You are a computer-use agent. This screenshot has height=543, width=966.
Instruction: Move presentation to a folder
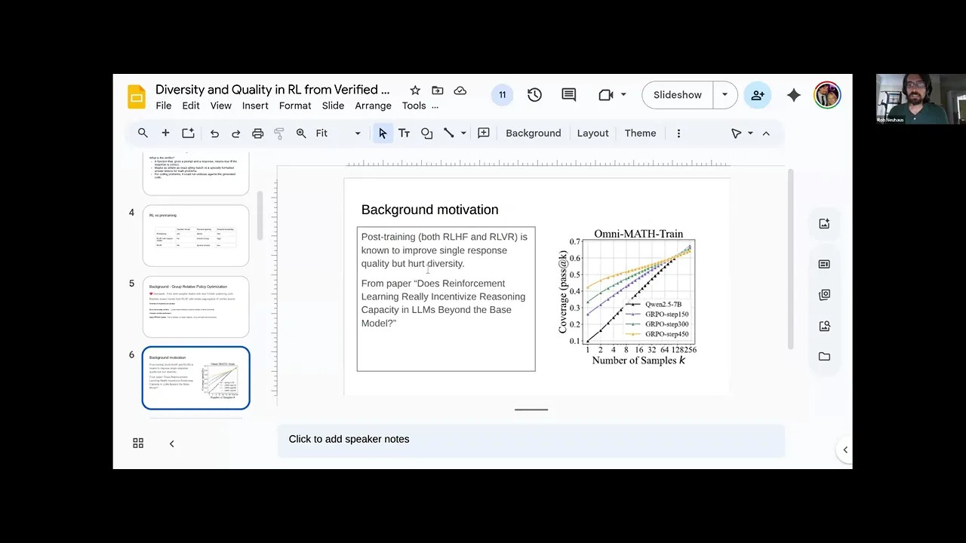pos(438,90)
